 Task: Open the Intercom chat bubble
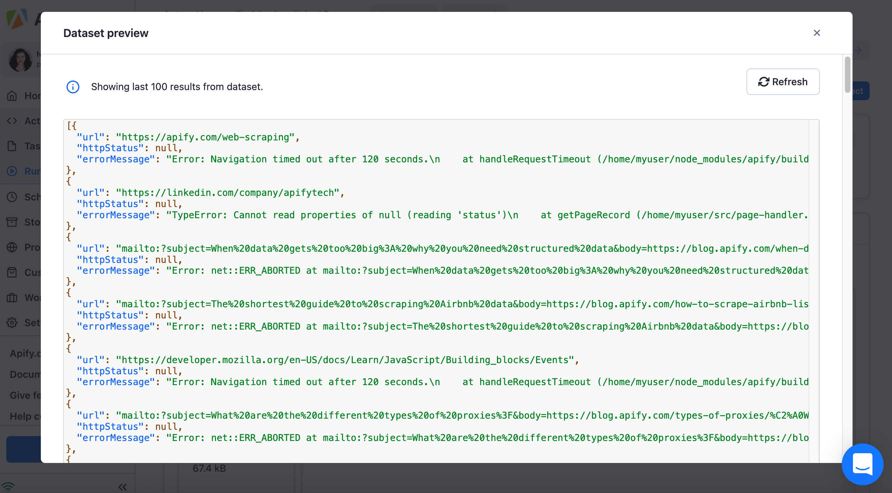pyautogui.click(x=862, y=464)
